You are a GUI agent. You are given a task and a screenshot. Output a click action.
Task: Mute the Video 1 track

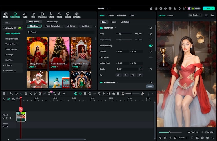pyautogui.click(x=7, y=118)
